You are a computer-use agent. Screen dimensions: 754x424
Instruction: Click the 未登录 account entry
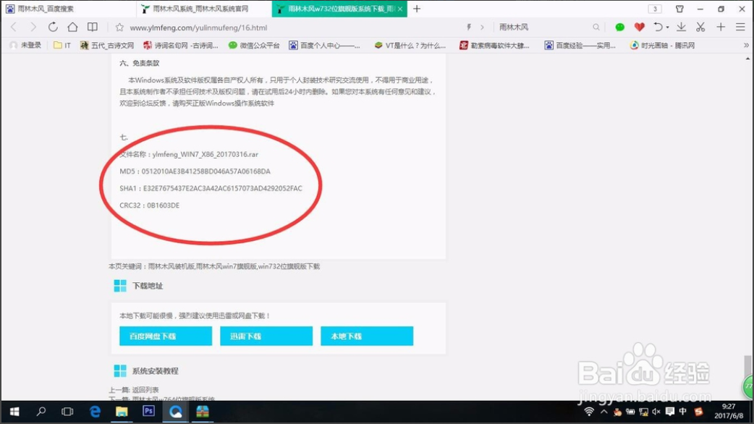click(x=27, y=45)
